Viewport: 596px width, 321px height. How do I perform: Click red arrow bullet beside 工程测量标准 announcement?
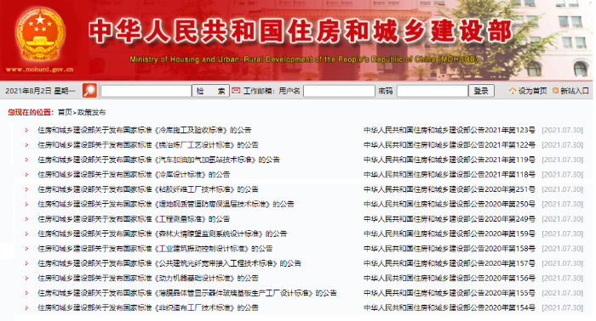coord(26,219)
